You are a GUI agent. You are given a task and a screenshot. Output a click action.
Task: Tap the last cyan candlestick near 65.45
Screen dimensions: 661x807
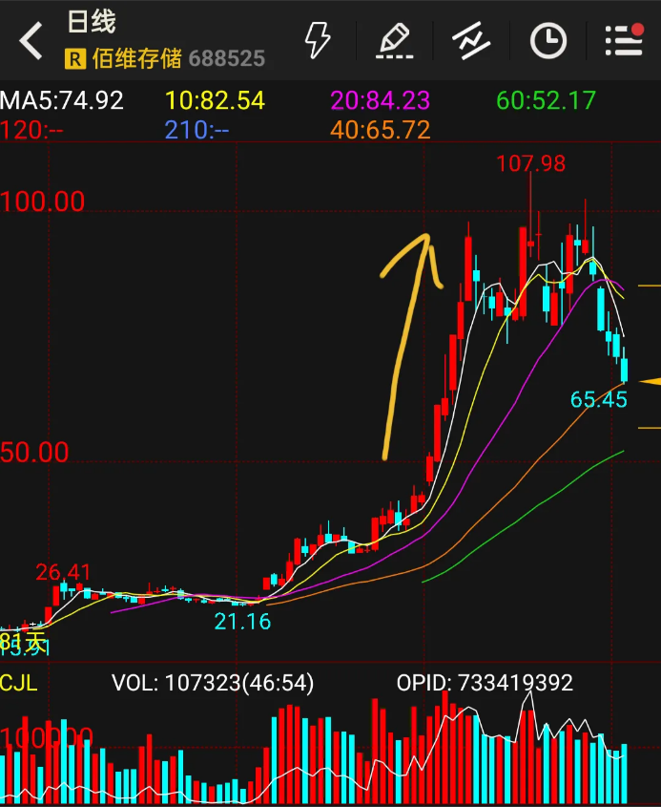(x=625, y=366)
